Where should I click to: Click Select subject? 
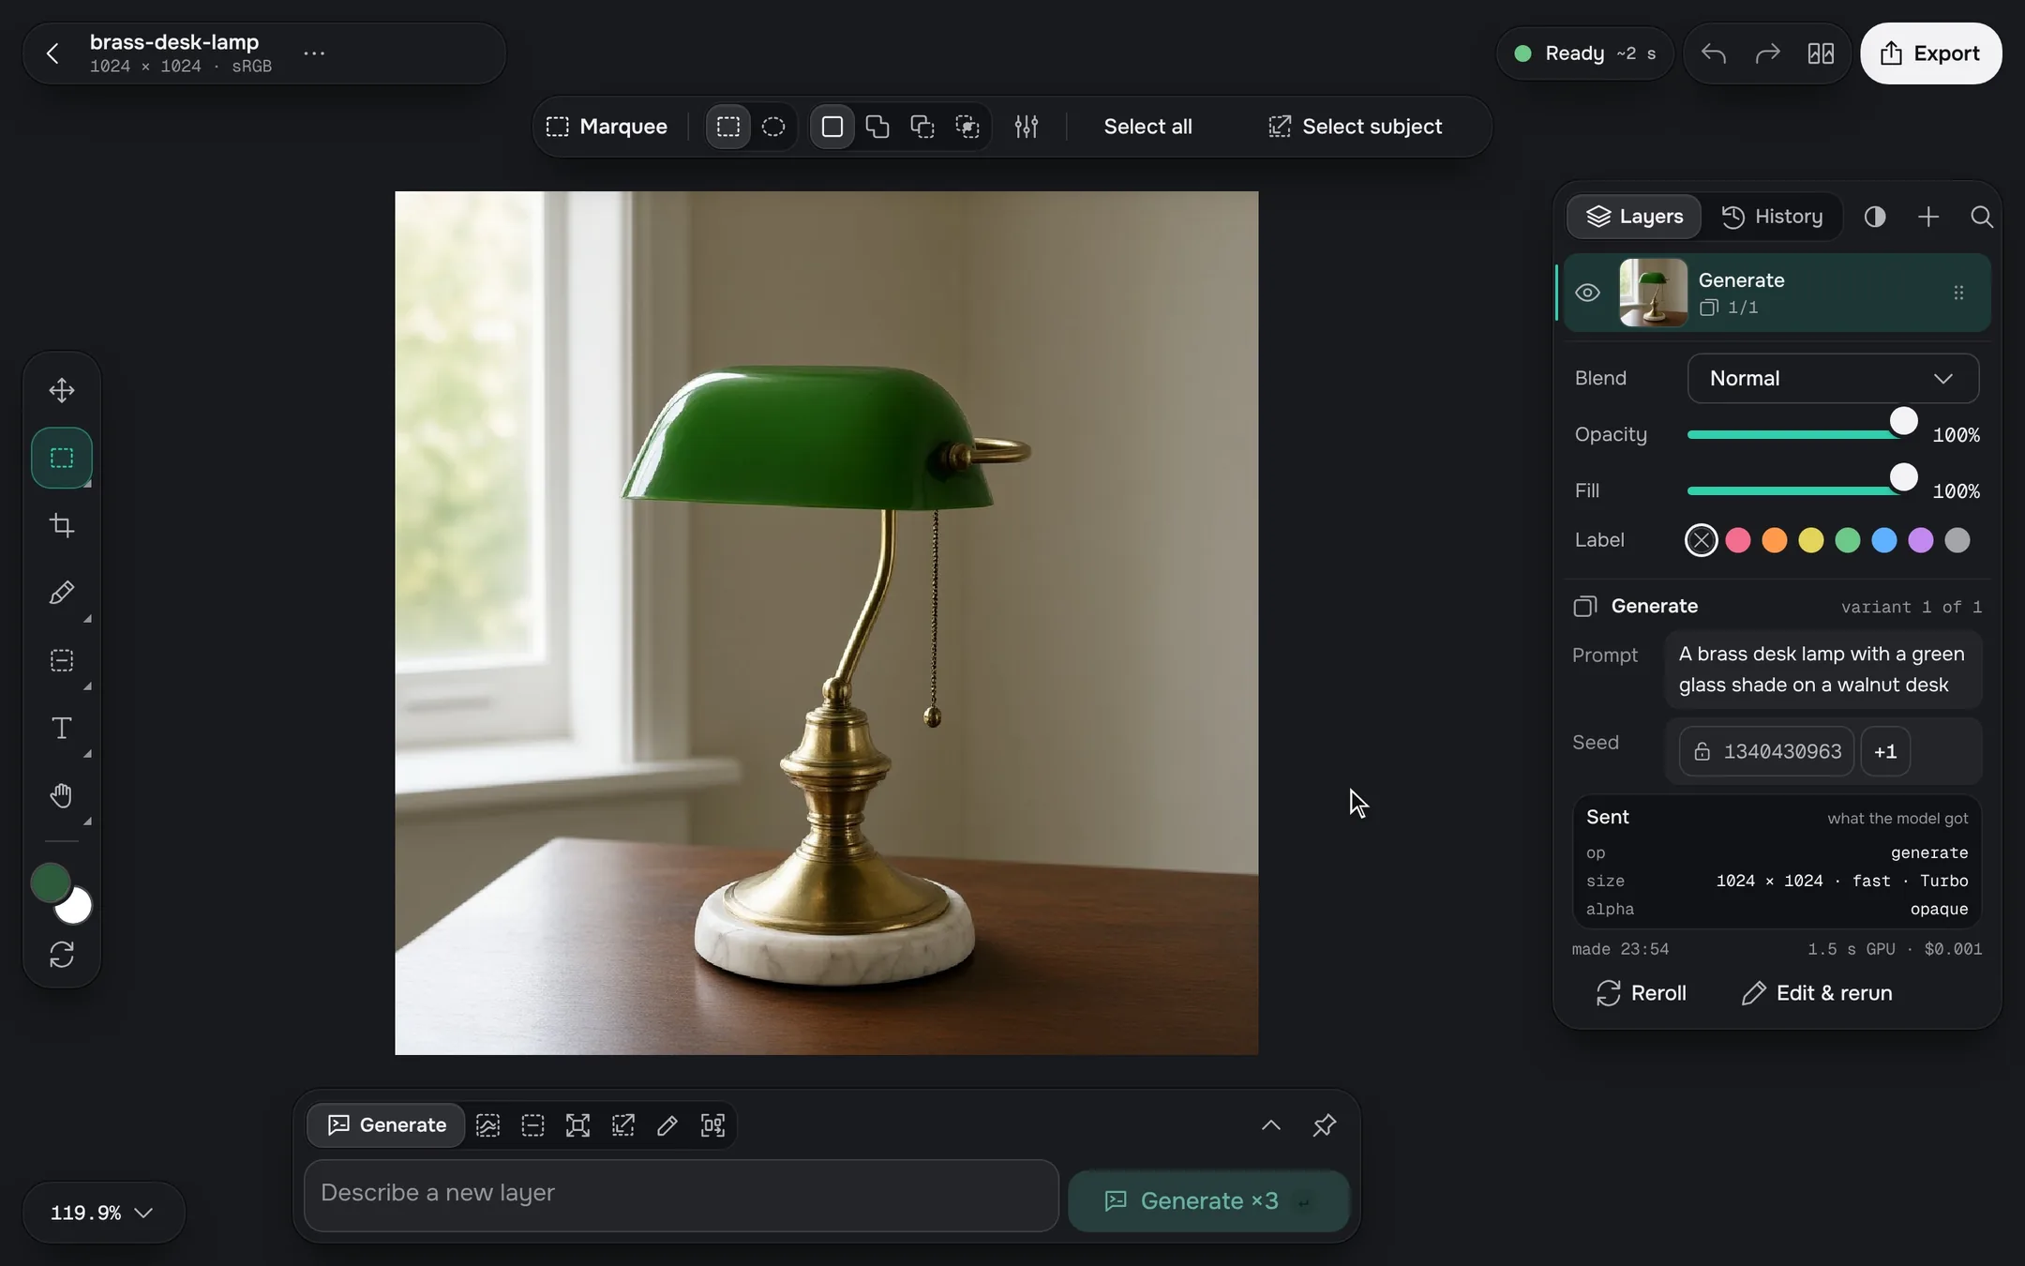pyautogui.click(x=1355, y=127)
